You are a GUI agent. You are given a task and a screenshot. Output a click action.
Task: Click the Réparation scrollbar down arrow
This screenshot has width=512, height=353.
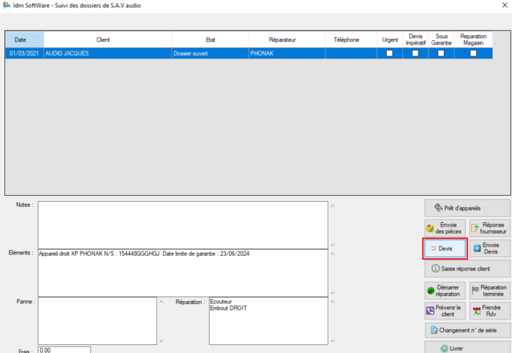click(x=332, y=341)
